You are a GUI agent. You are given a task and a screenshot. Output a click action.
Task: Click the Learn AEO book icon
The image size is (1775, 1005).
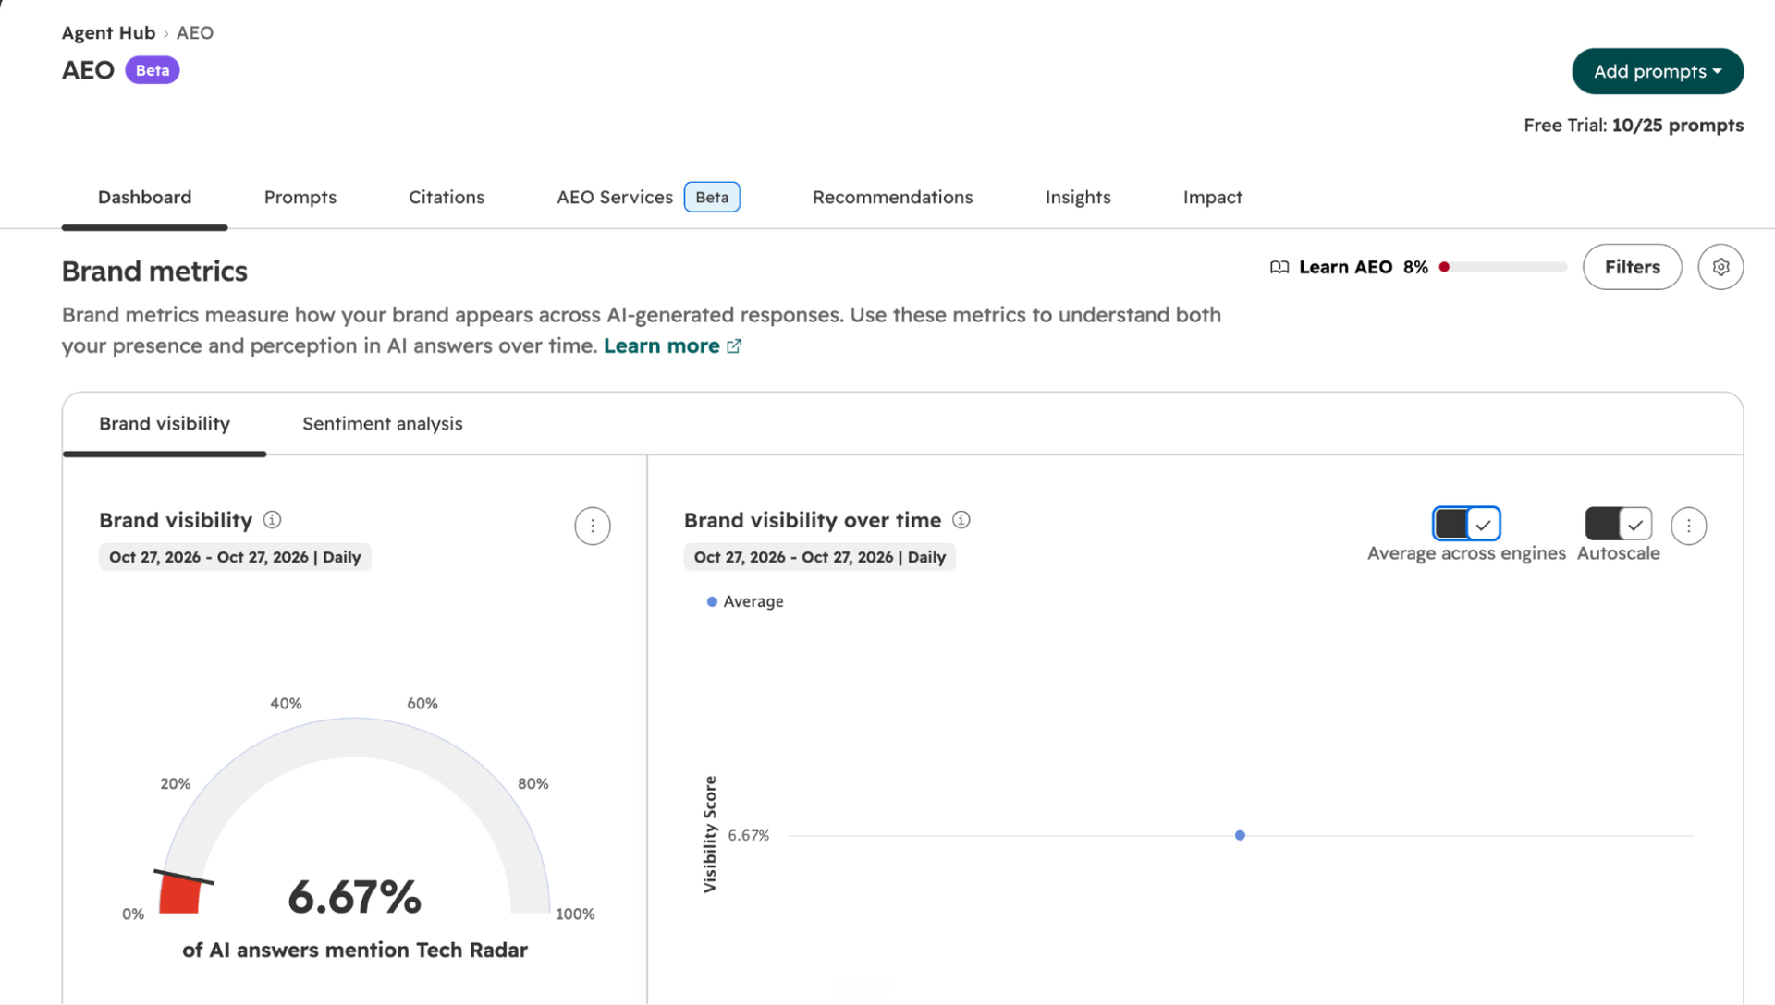(1279, 267)
